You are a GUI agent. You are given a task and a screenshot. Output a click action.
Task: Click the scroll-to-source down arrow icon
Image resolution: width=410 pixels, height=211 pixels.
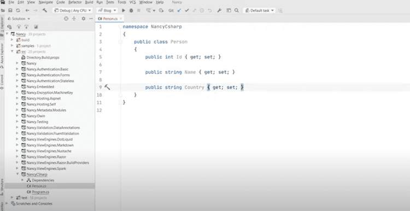[x=26, y=27]
